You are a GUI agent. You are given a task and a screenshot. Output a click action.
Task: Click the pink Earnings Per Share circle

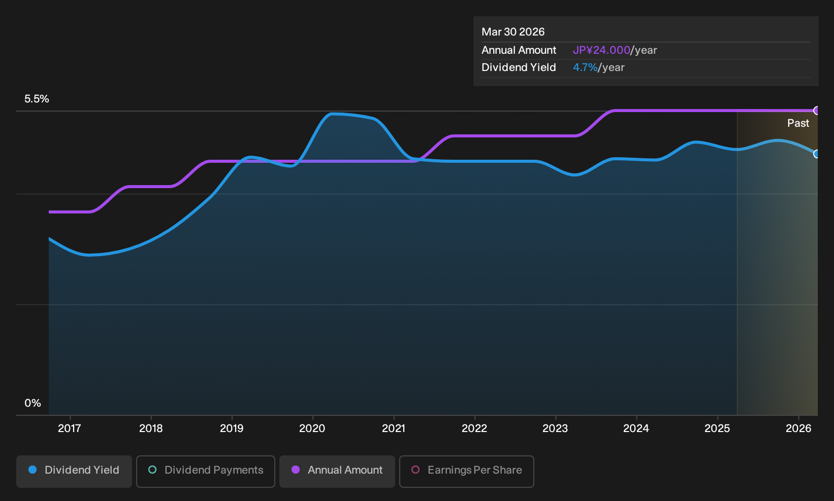click(x=415, y=470)
